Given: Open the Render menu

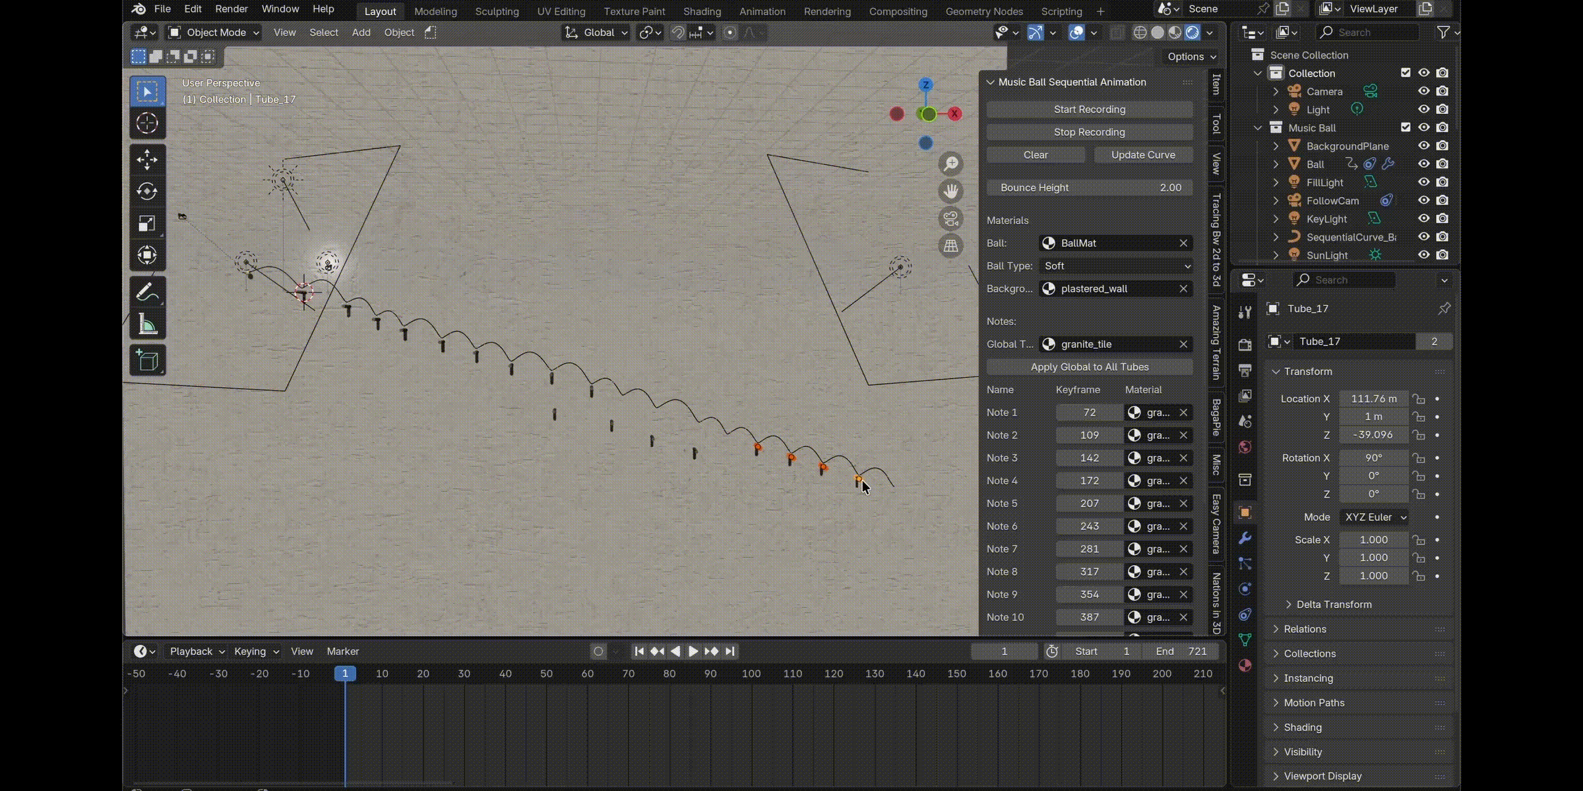Looking at the screenshot, I should coord(231,9).
